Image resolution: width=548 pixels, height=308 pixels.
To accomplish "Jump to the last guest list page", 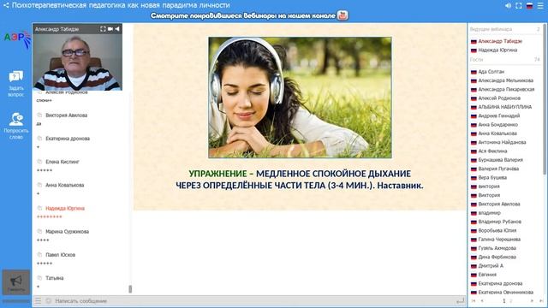I will (541, 300).
